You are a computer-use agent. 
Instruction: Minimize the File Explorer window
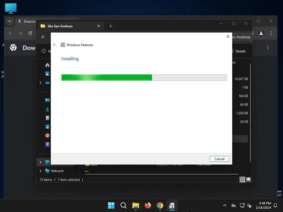click(221, 24)
